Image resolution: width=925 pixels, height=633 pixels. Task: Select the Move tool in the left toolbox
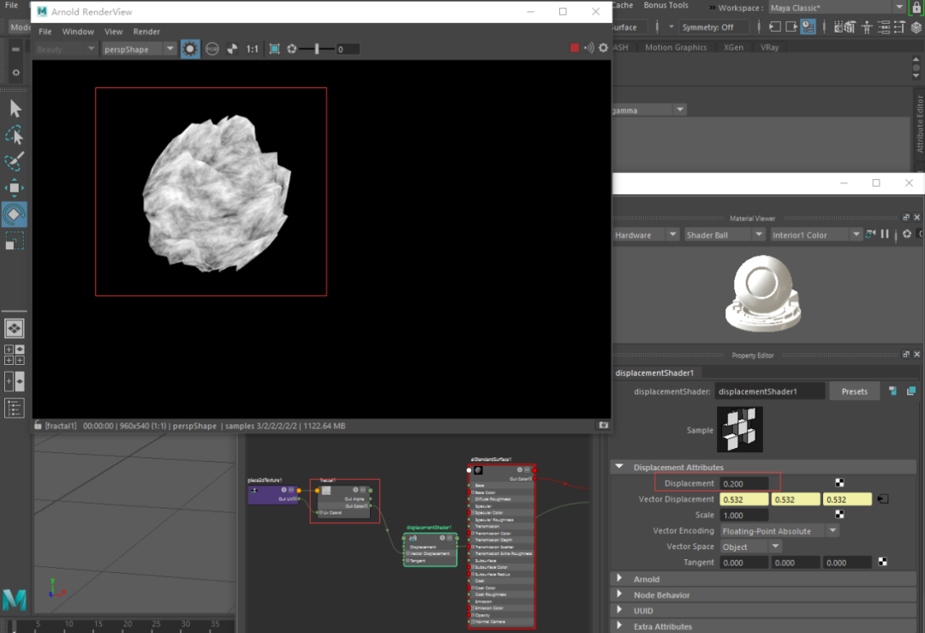(15, 187)
